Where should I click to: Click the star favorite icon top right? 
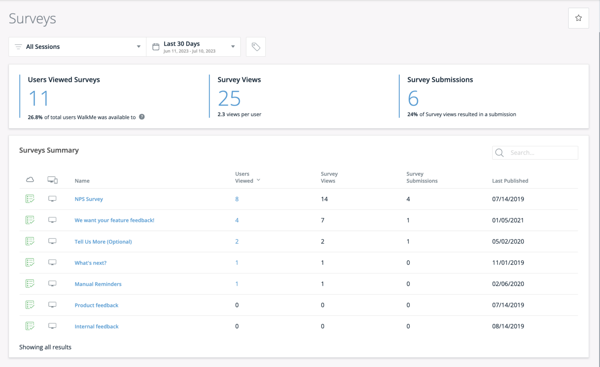[x=578, y=18]
